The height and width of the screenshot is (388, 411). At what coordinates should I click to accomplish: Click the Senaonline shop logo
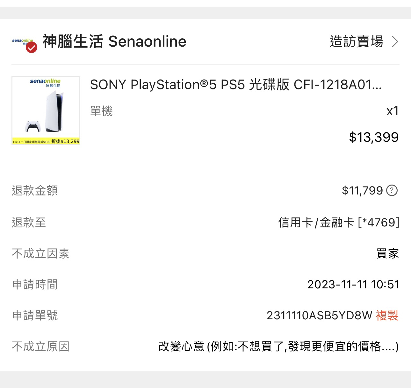pos(22,41)
